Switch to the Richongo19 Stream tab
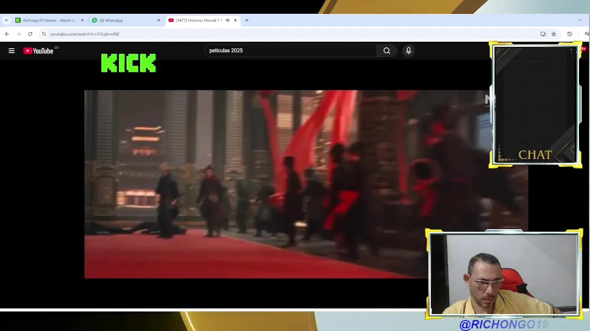 [50, 20]
